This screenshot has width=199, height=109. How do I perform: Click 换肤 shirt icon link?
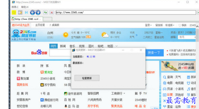(182, 25)
